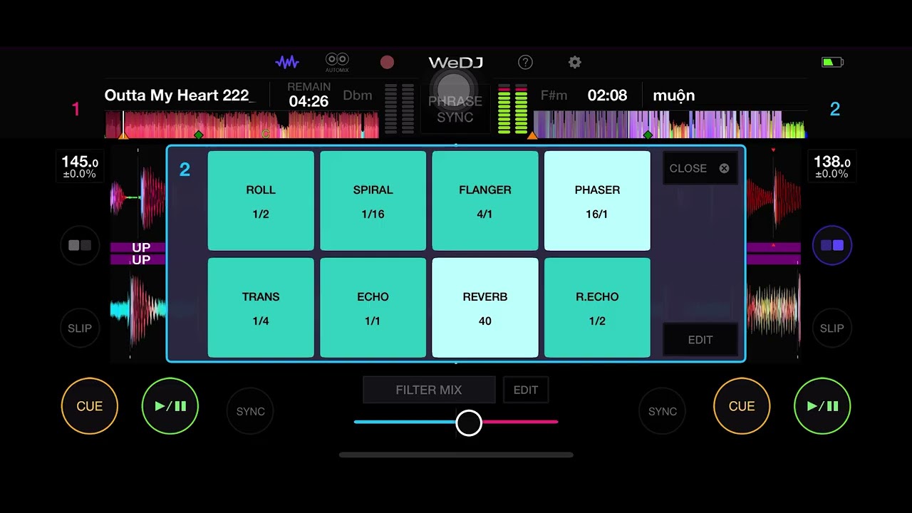Open EDIT in the effects panel

(x=700, y=340)
